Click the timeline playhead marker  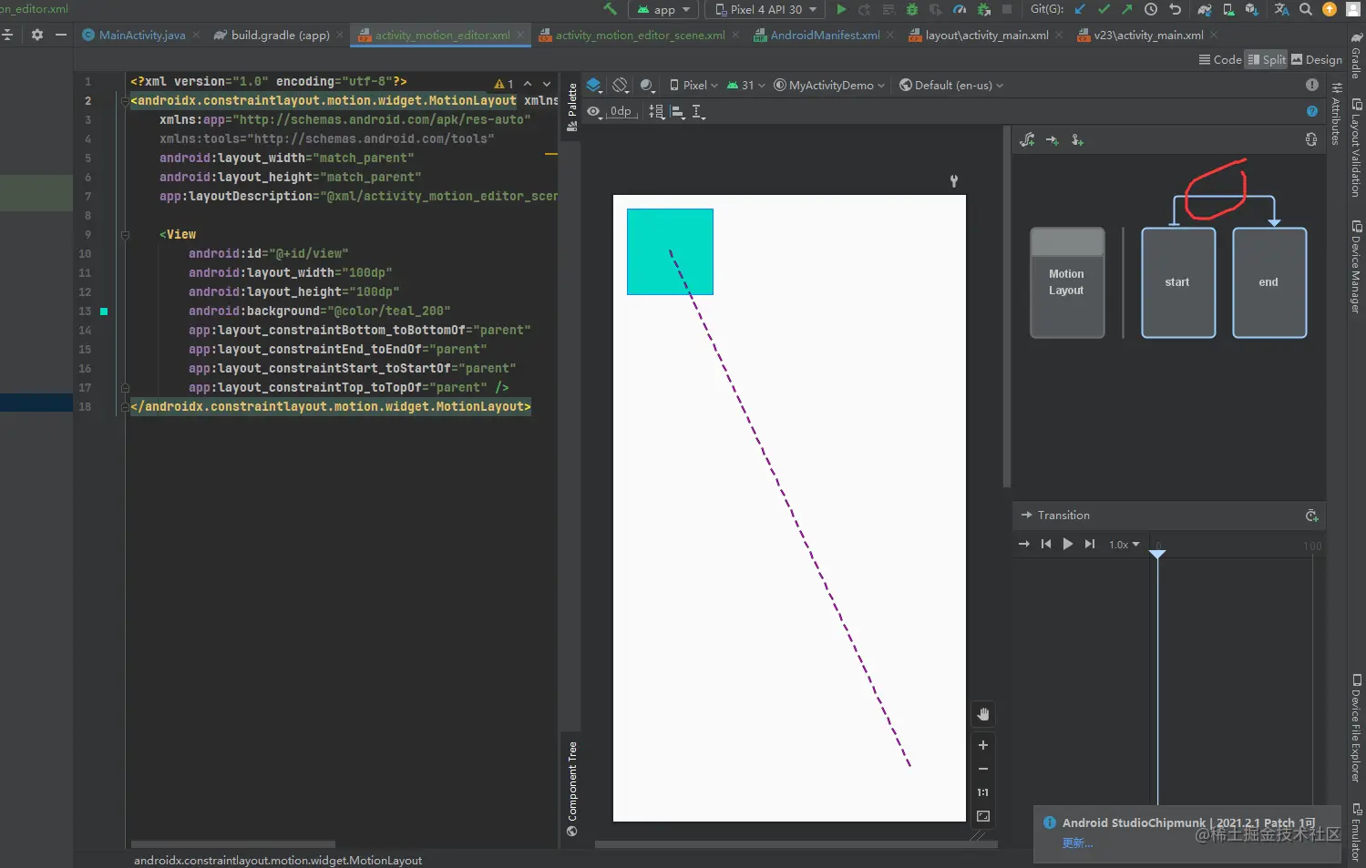[1157, 554]
